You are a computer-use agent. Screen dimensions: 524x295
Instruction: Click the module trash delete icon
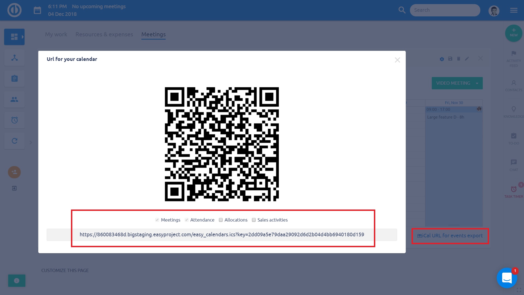pos(458,58)
